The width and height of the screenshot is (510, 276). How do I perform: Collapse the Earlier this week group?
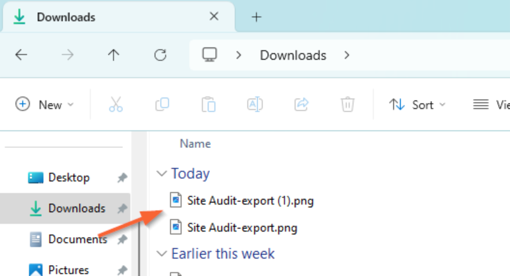[x=162, y=253]
